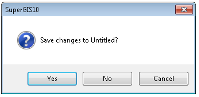Cancel the save prompt

click(164, 78)
